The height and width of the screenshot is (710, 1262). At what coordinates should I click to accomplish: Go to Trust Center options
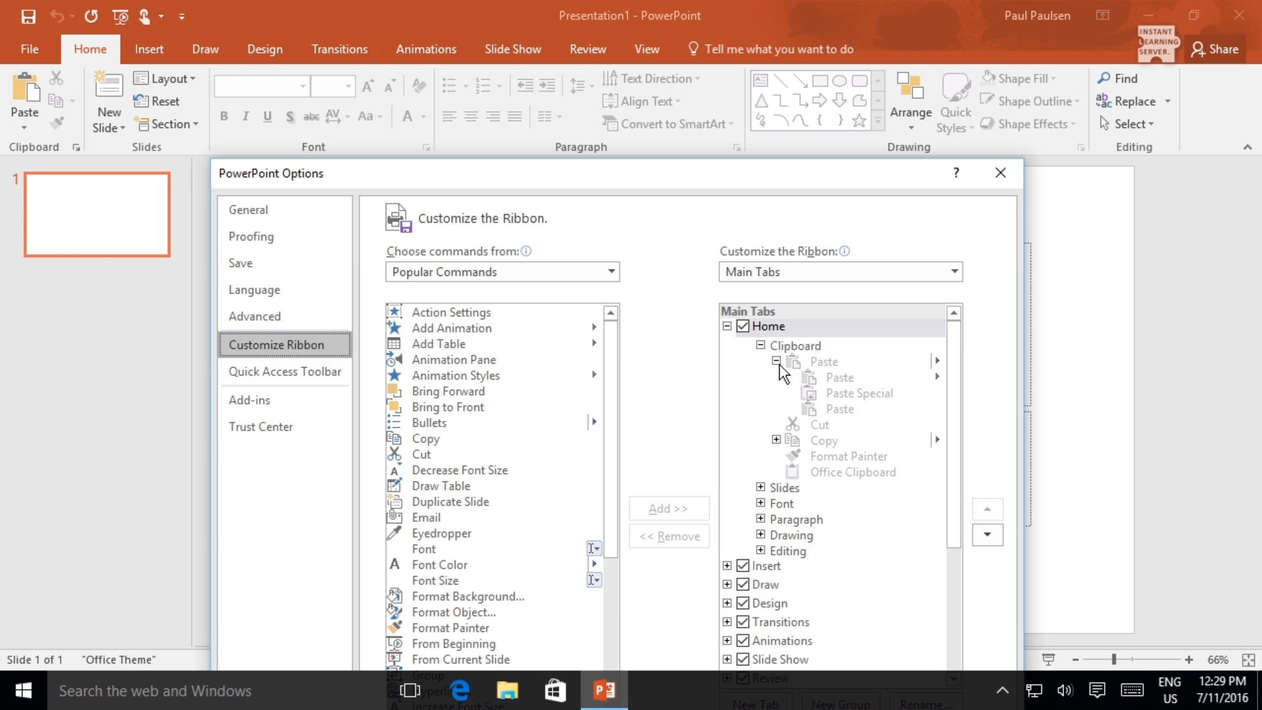(285, 427)
